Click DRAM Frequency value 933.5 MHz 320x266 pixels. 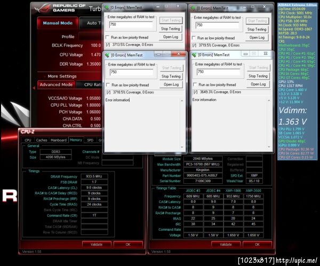click(x=94, y=176)
